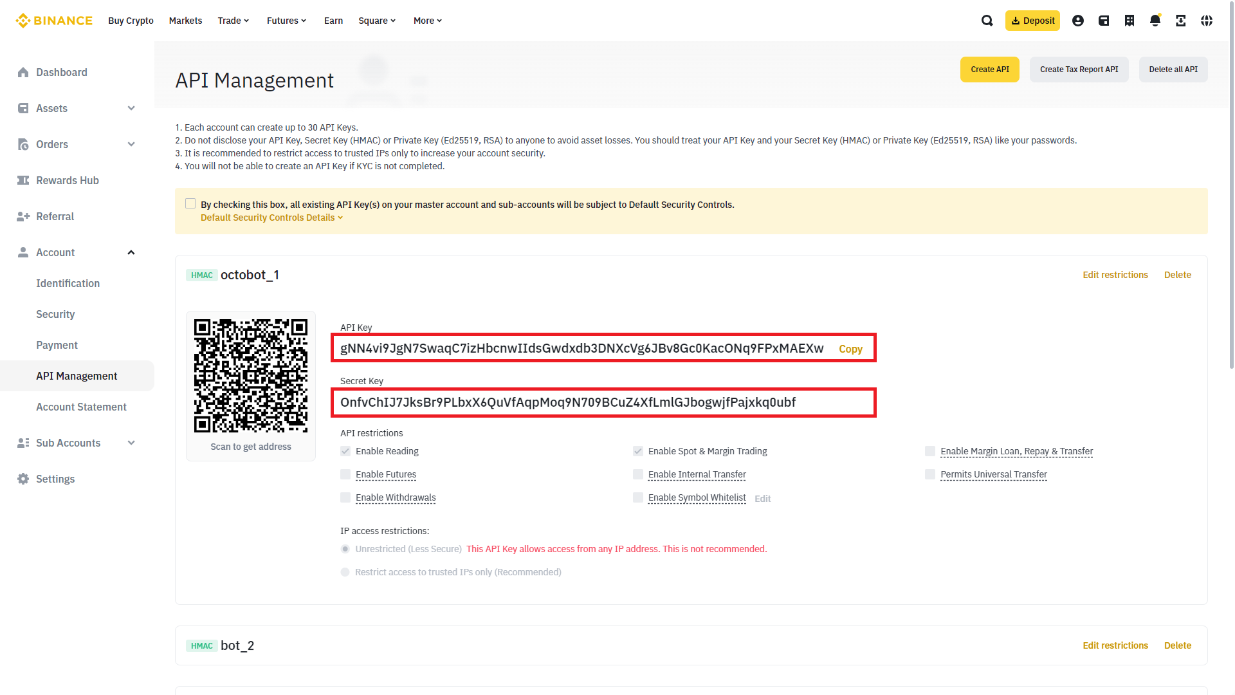Screen dimensions: 1235x695
Task: Select Restrict access to trusted IPs only
Action: point(345,572)
